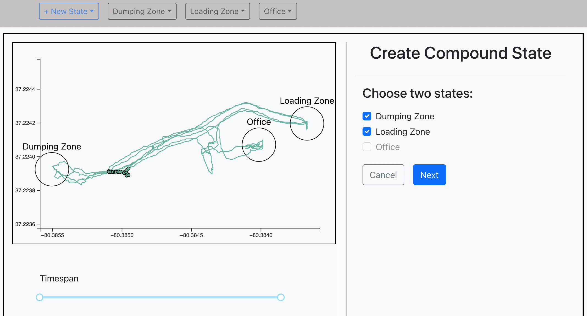Open the + New State dropdown
Viewport: 587px width, 316px height.
[69, 11]
